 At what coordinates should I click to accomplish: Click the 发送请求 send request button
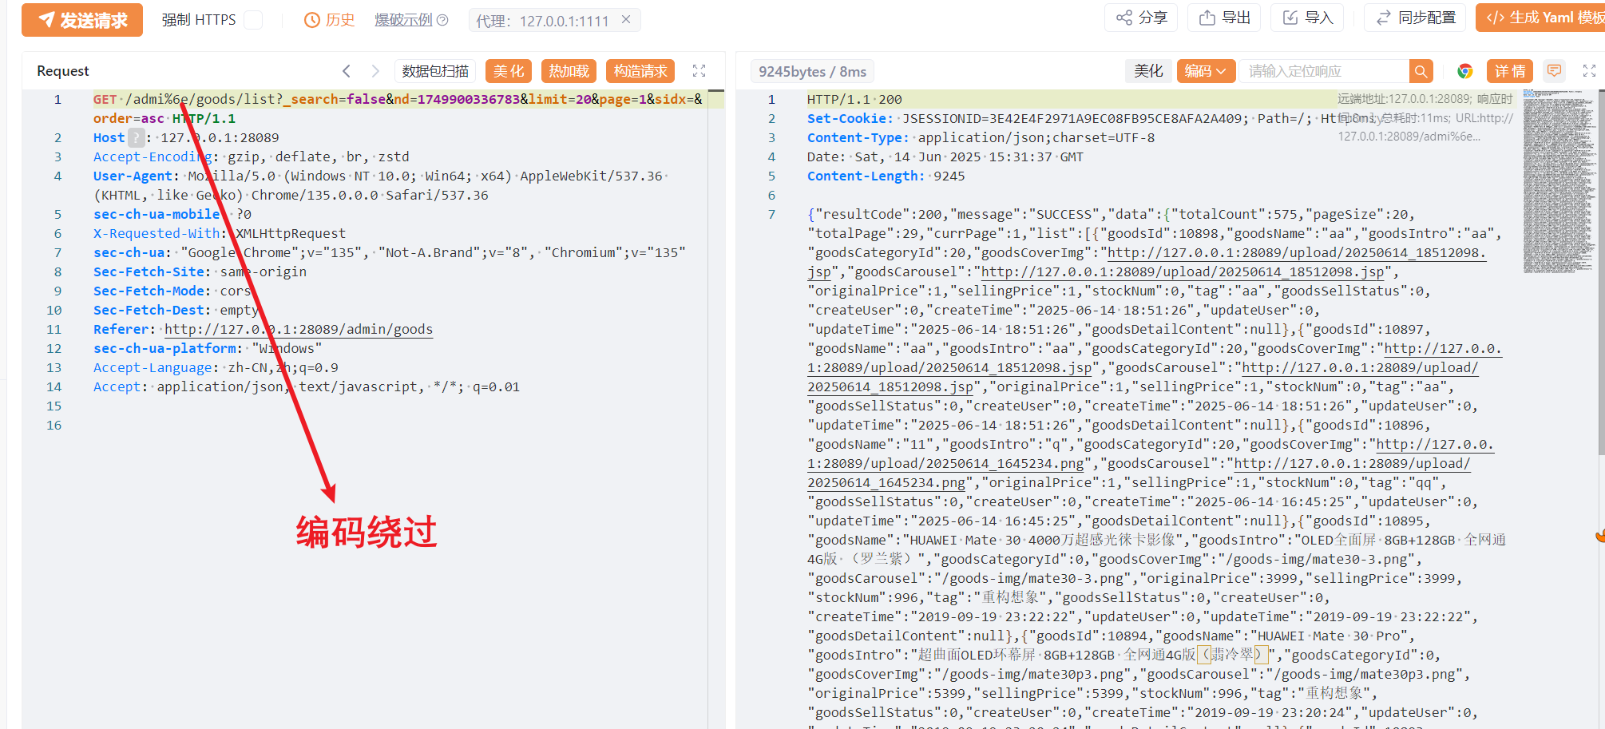(x=82, y=20)
